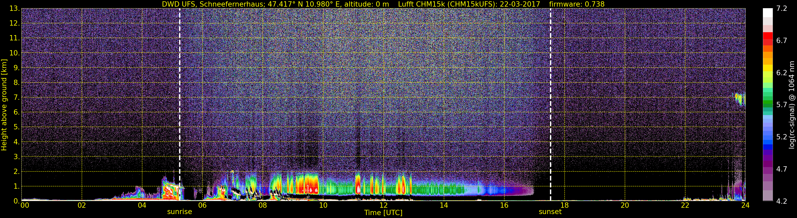
Task: Click the '16' time tick label
Action: (504, 205)
